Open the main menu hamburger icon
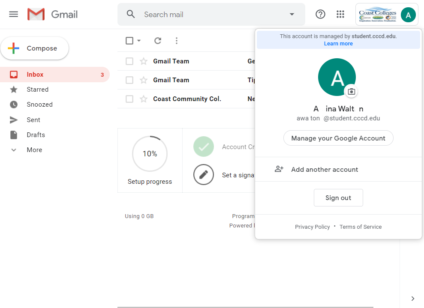424x308 pixels. pyautogui.click(x=14, y=14)
